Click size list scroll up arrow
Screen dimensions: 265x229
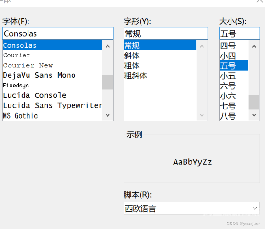pyautogui.click(x=254, y=46)
